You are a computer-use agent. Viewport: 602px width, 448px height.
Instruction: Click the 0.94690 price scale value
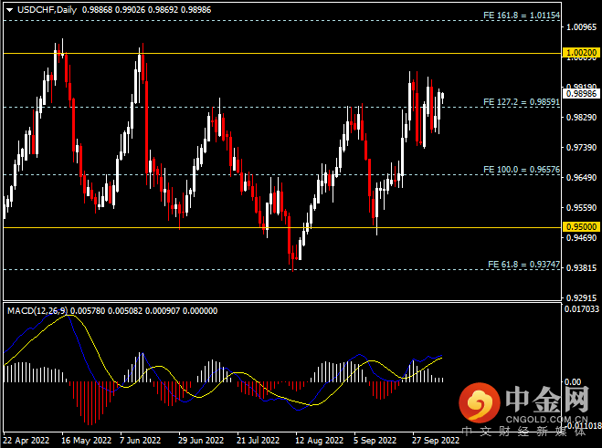point(582,238)
